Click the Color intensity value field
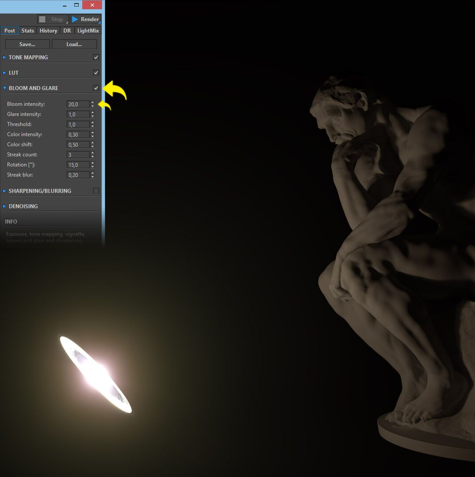475x477 pixels. 78,134
